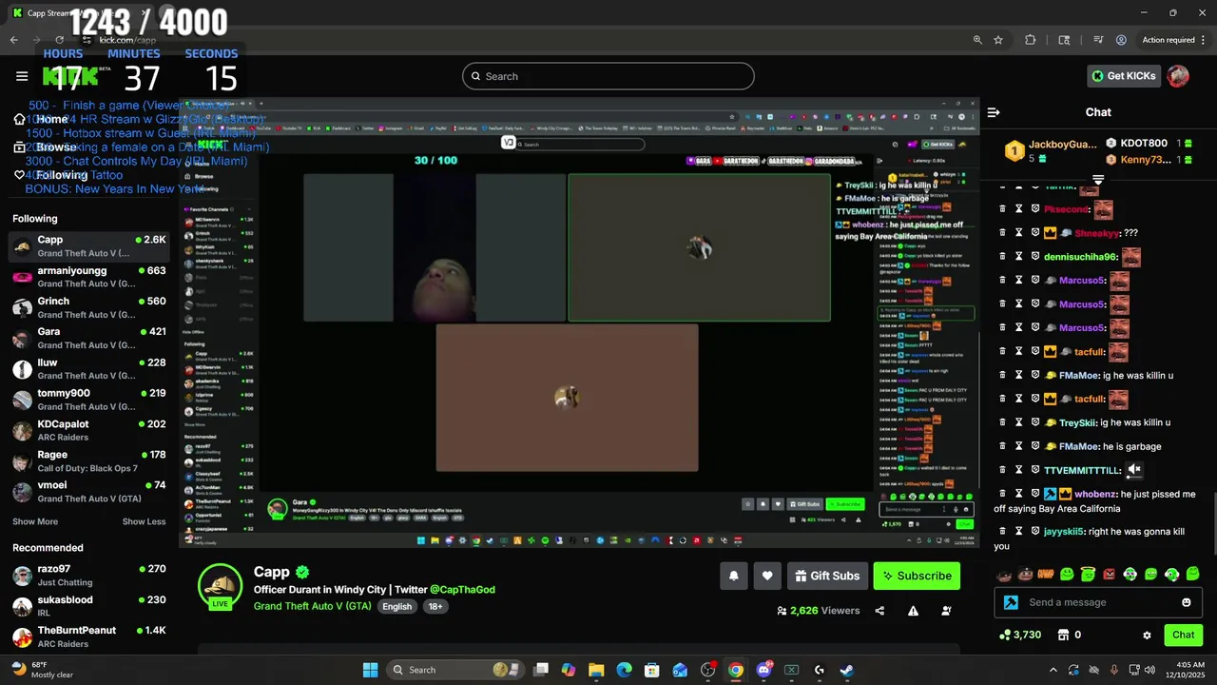Click muted speaker icon by TTVEMMITTTILL

pos(1133,470)
